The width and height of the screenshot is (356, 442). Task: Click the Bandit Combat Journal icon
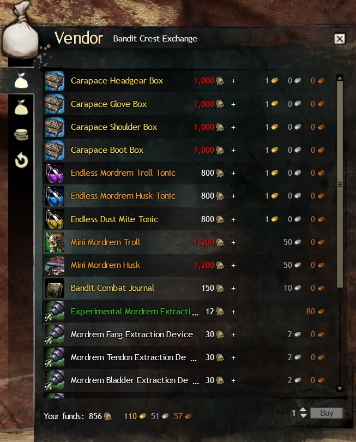(55, 288)
